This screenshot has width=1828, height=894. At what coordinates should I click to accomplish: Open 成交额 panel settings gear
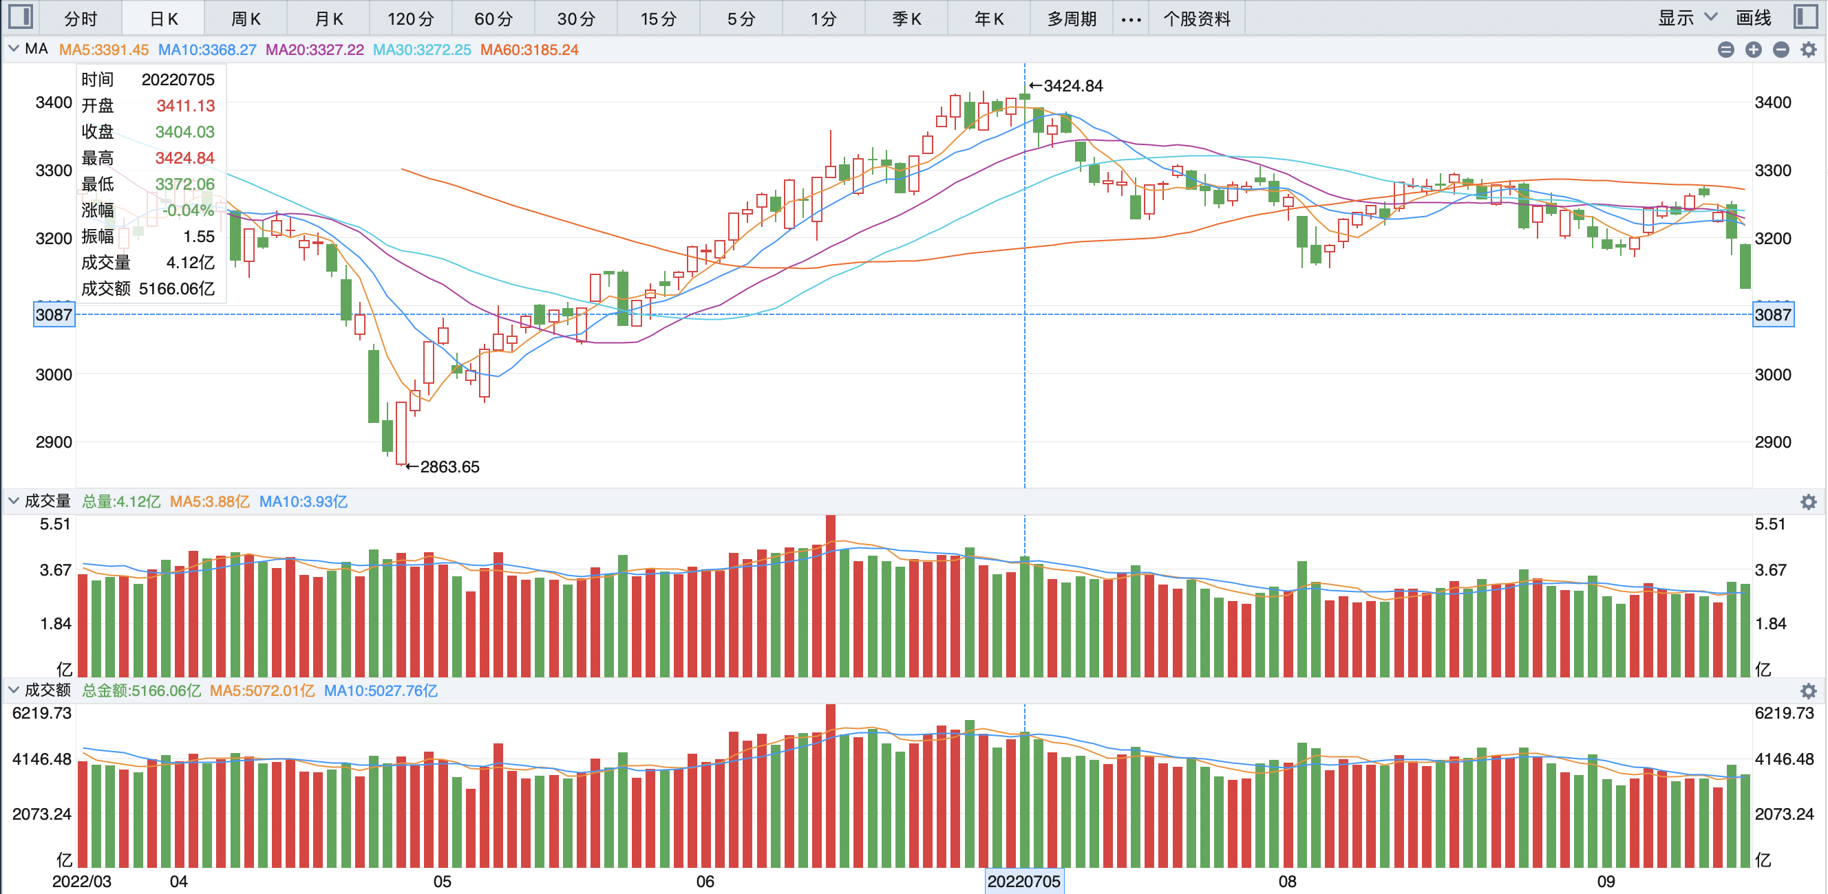1808,690
